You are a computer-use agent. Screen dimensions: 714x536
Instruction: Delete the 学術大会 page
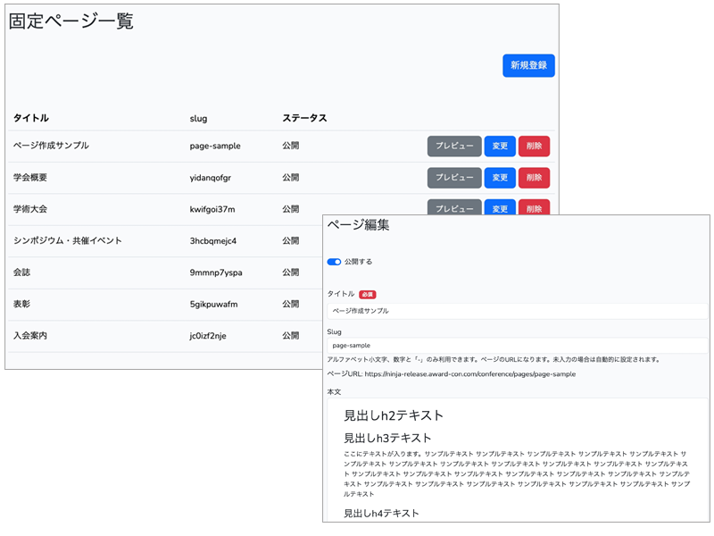click(x=534, y=207)
